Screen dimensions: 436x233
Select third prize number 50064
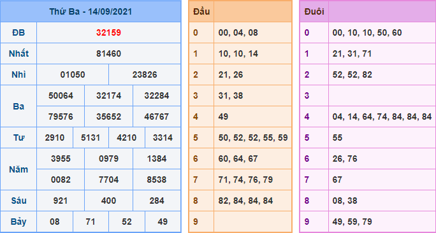(61, 96)
